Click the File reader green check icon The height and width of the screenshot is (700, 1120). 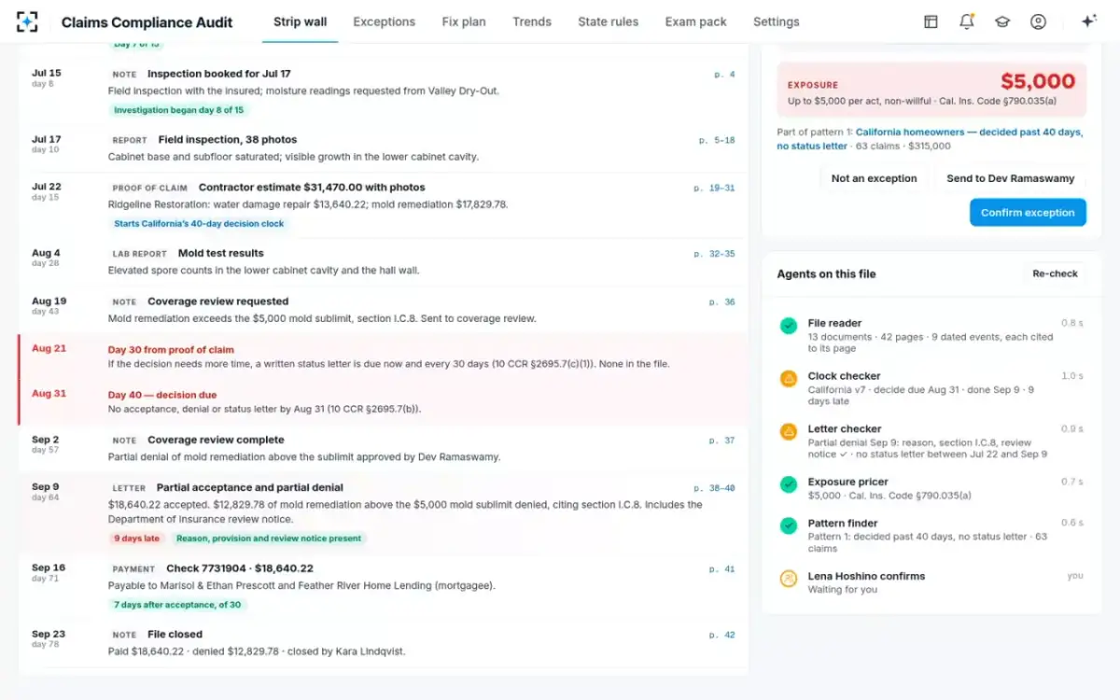click(789, 326)
